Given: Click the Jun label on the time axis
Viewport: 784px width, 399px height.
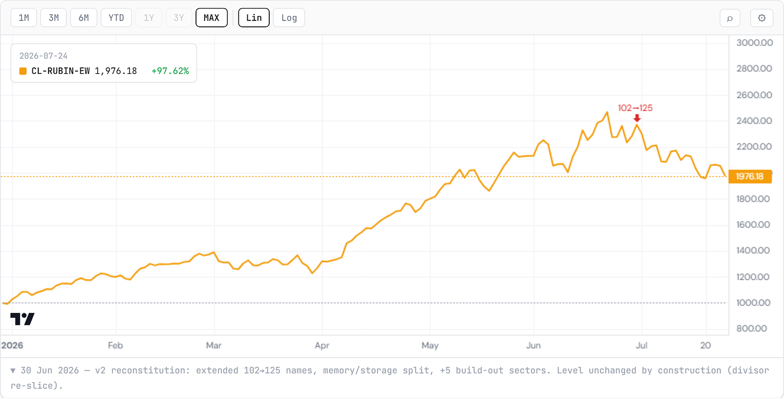Looking at the screenshot, I should pyautogui.click(x=534, y=345).
